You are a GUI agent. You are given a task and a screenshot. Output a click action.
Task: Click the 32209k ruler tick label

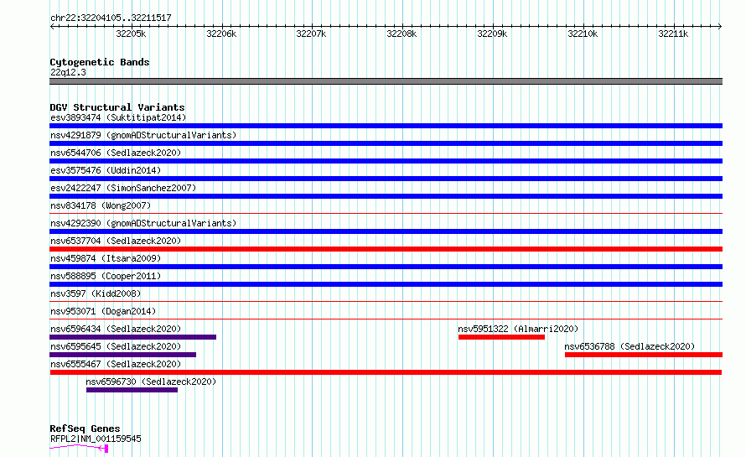[492, 34]
